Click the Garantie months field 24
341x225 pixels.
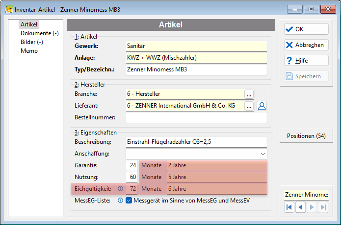tap(131, 165)
